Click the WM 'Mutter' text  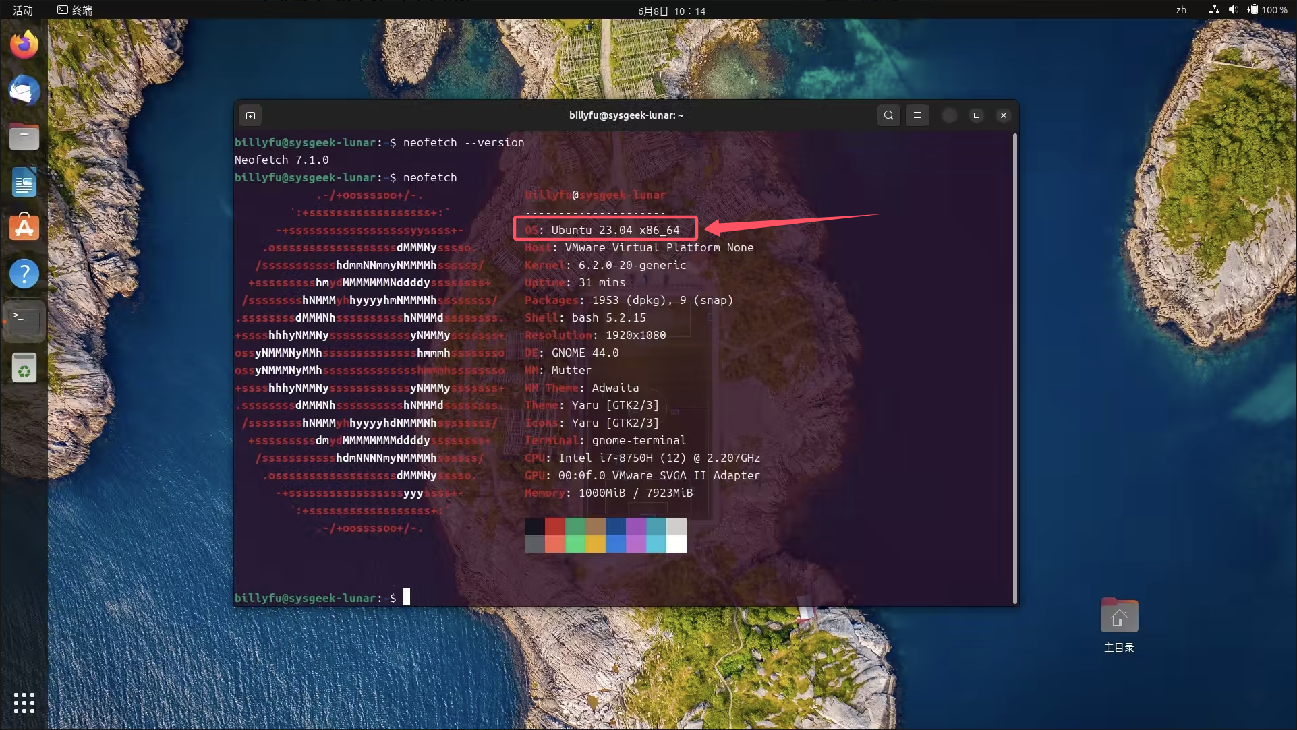571,370
